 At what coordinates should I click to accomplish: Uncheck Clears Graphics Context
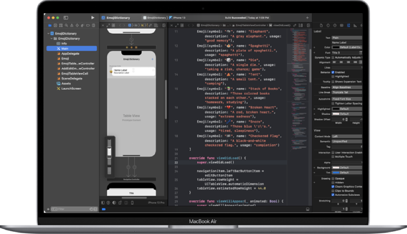pyautogui.click(x=333, y=187)
